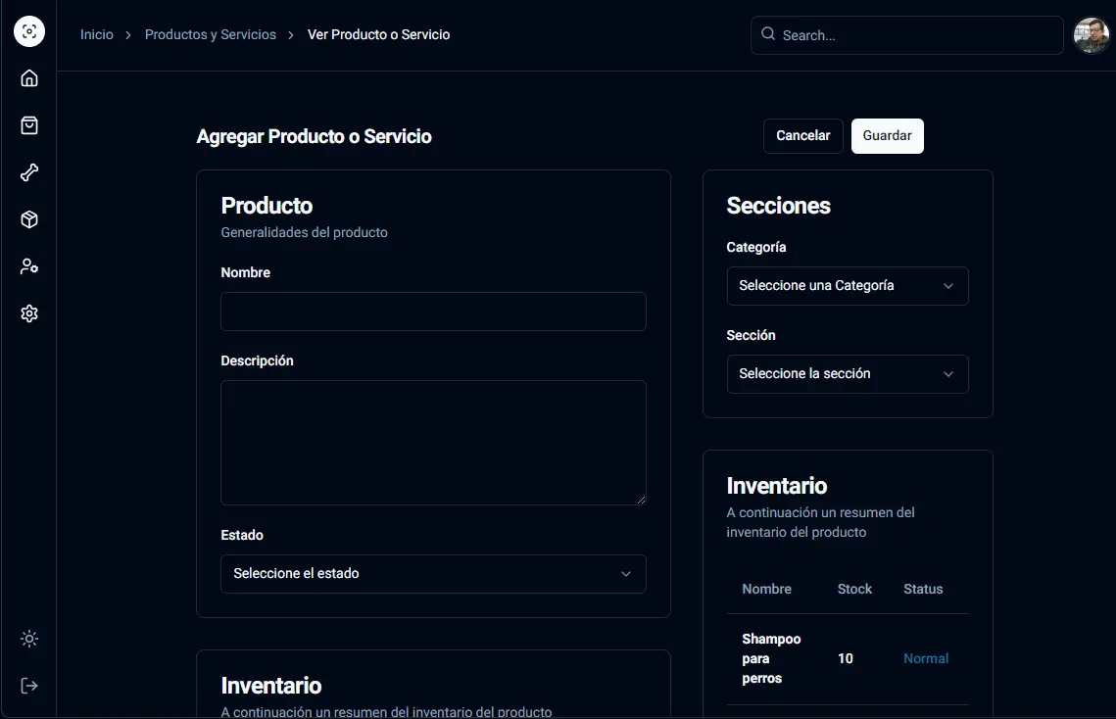The height and width of the screenshot is (719, 1116).
Task: Open the 'Seleccione el estado' dropdown
Action: 432,573
